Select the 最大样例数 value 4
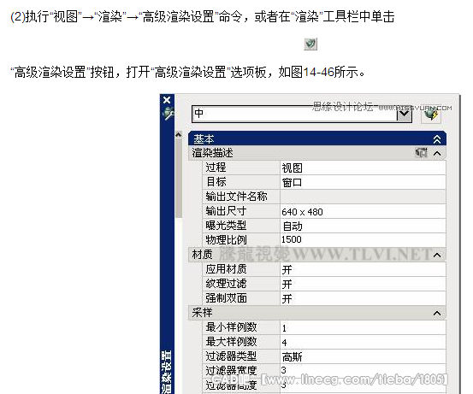Image resolution: width=473 pixels, height=394 pixels. [x=363, y=342]
